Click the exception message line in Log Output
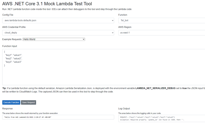Viewport: 205px width, 123px height. pyautogui.click(x=152, y=120)
